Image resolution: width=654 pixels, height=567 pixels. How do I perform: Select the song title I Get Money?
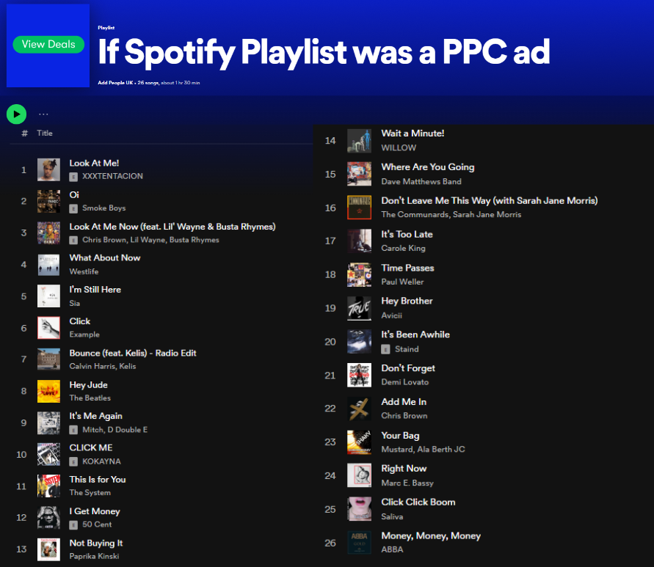coord(95,511)
